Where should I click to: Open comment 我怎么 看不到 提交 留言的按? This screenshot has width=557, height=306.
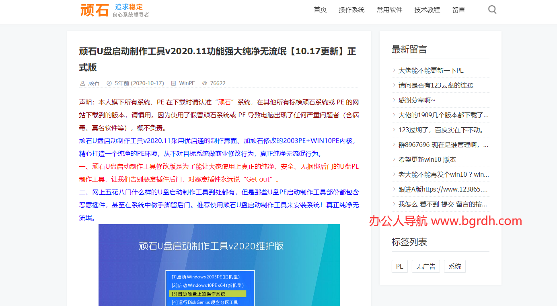(x=443, y=204)
